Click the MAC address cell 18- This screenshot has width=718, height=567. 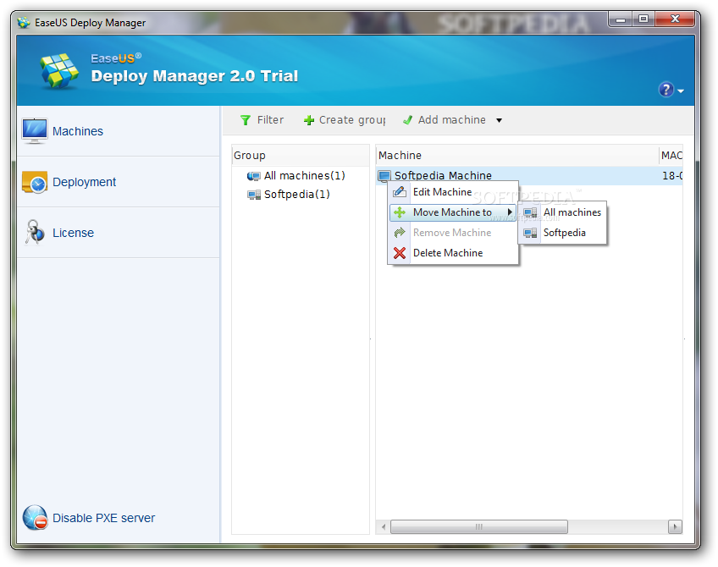[x=671, y=176]
